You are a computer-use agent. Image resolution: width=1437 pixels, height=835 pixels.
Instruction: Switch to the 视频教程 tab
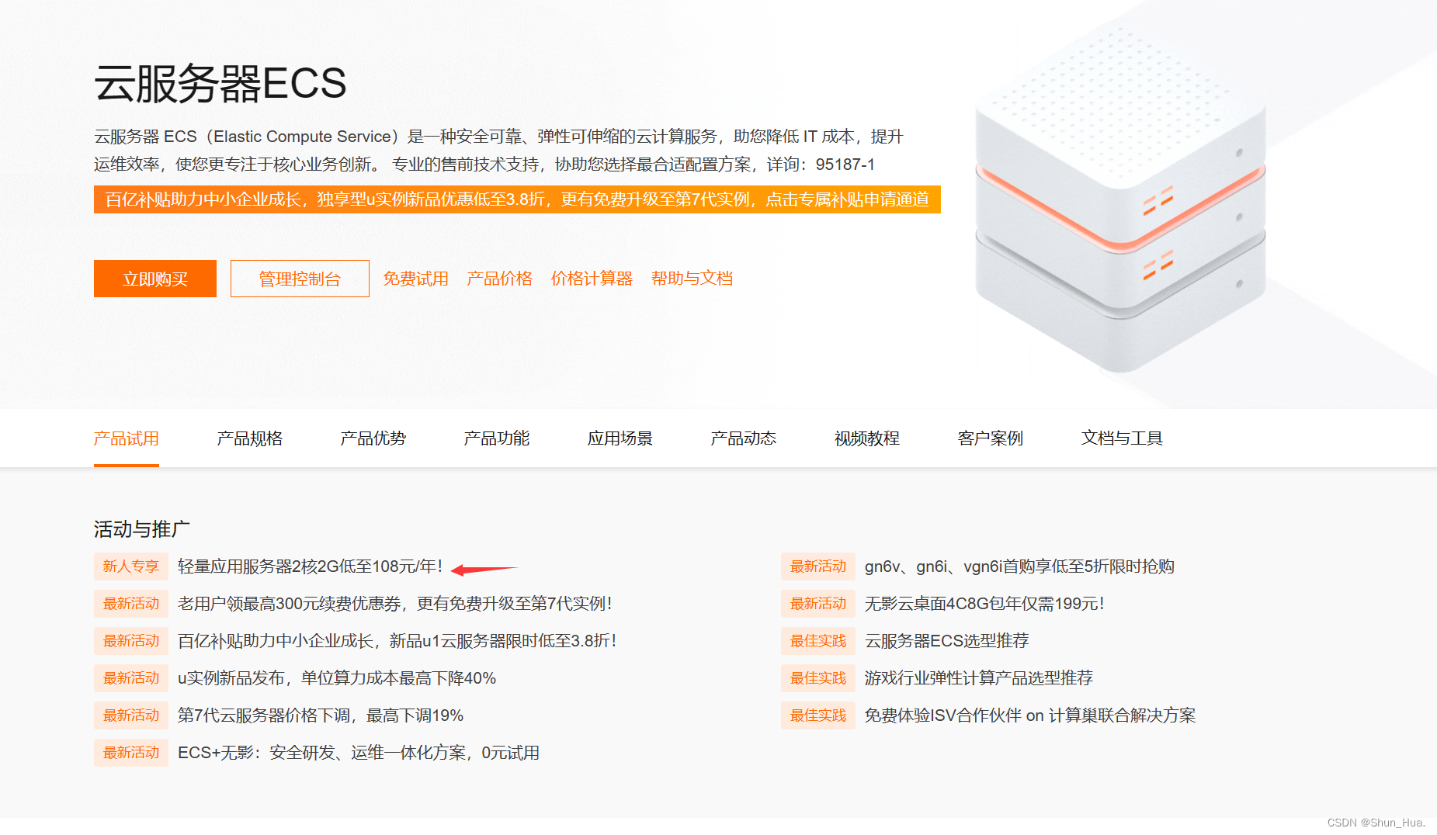(x=867, y=438)
